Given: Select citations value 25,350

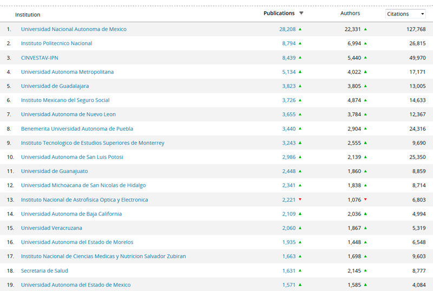Looking at the screenshot, I should [417, 157].
